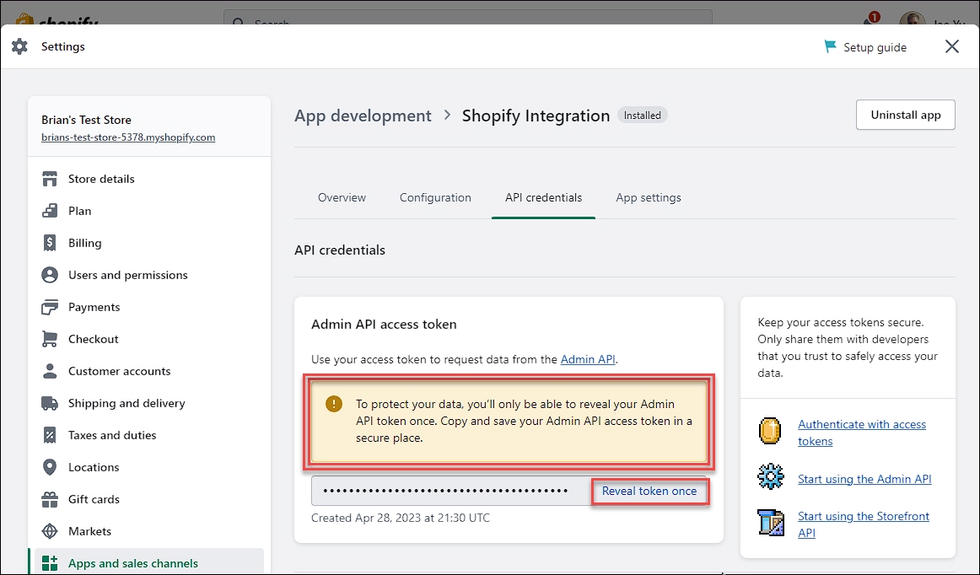Image resolution: width=980 pixels, height=575 pixels.
Task: Click the Installed status badge
Action: click(643, 115)
